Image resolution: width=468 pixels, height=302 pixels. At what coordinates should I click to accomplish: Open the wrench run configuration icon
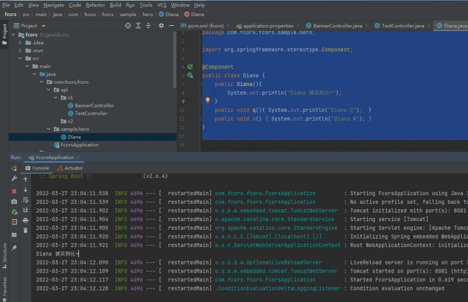[14, 179]
